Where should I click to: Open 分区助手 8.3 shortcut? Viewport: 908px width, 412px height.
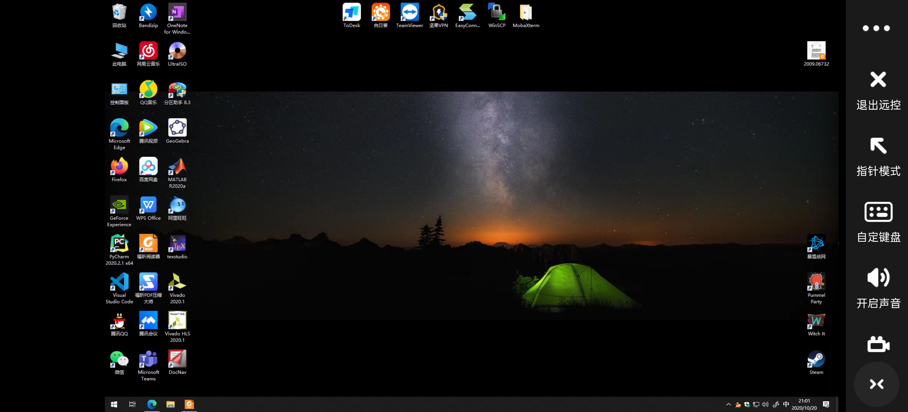[177, 92]
